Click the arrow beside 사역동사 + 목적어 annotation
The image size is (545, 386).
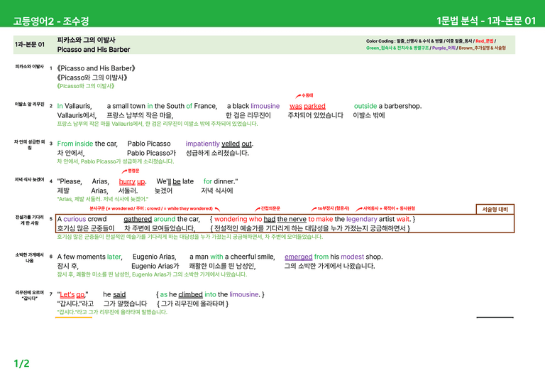coord(359,209)
